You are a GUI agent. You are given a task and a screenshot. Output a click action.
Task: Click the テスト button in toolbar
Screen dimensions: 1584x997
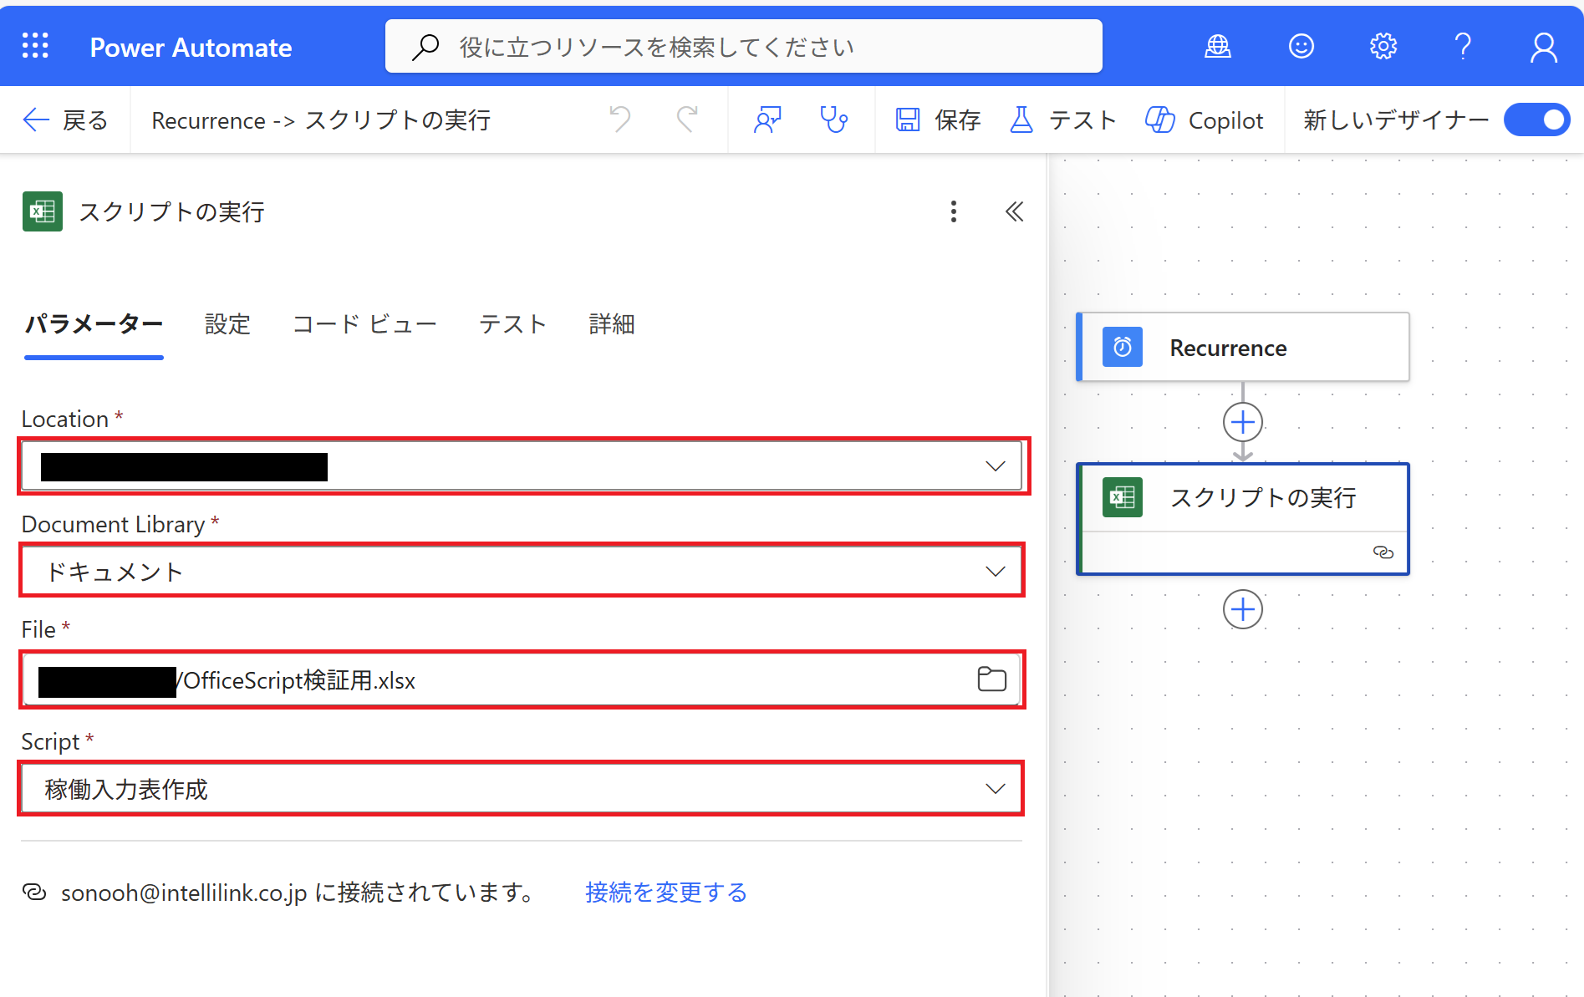coord(1062,120)
